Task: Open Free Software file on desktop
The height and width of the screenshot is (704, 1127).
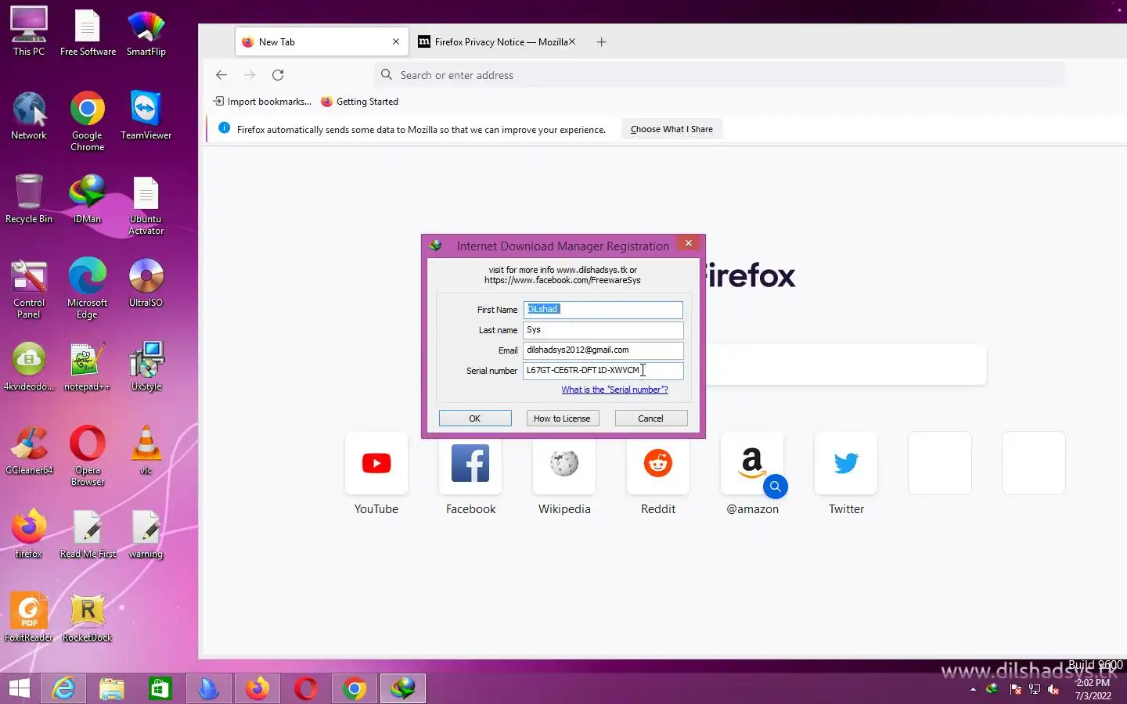Action: (x=88, y=31)
